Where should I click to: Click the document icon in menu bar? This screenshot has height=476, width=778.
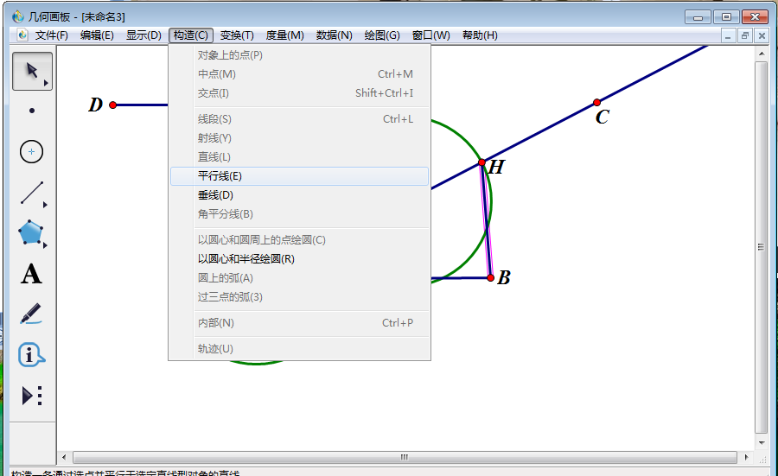22,35
